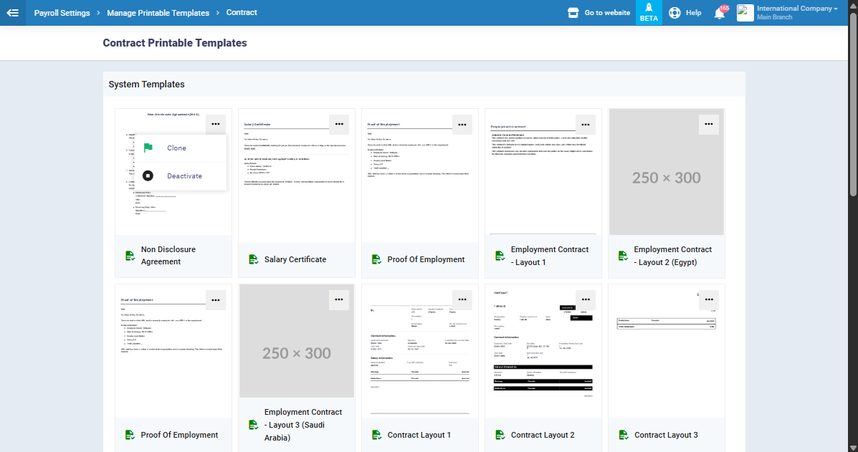
Task: Click the vertical page scrollbar
Action: point(852,100)
